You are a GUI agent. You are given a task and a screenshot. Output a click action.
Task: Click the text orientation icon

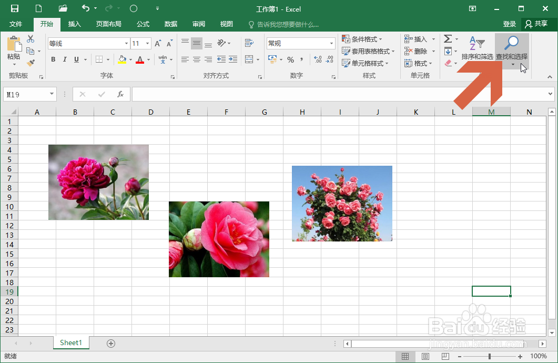[x=221, y=43]
